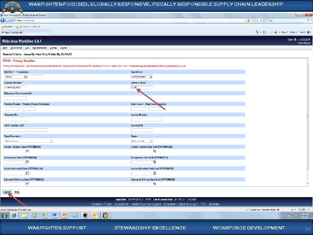The width and height of the screenshot is (313, 235).
Task: Click the Submit button
Action: tap(7, 192)
